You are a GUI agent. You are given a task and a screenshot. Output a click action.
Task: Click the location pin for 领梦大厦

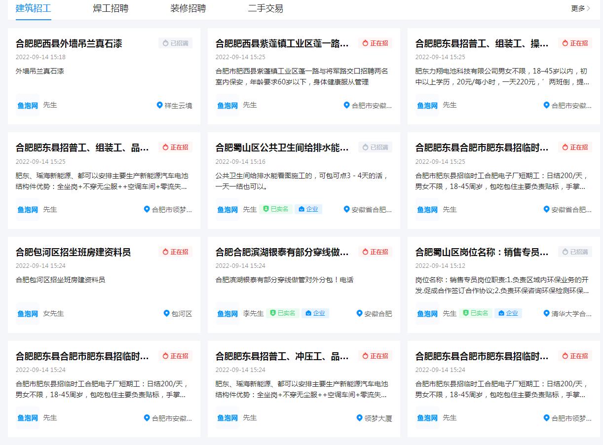359,417
